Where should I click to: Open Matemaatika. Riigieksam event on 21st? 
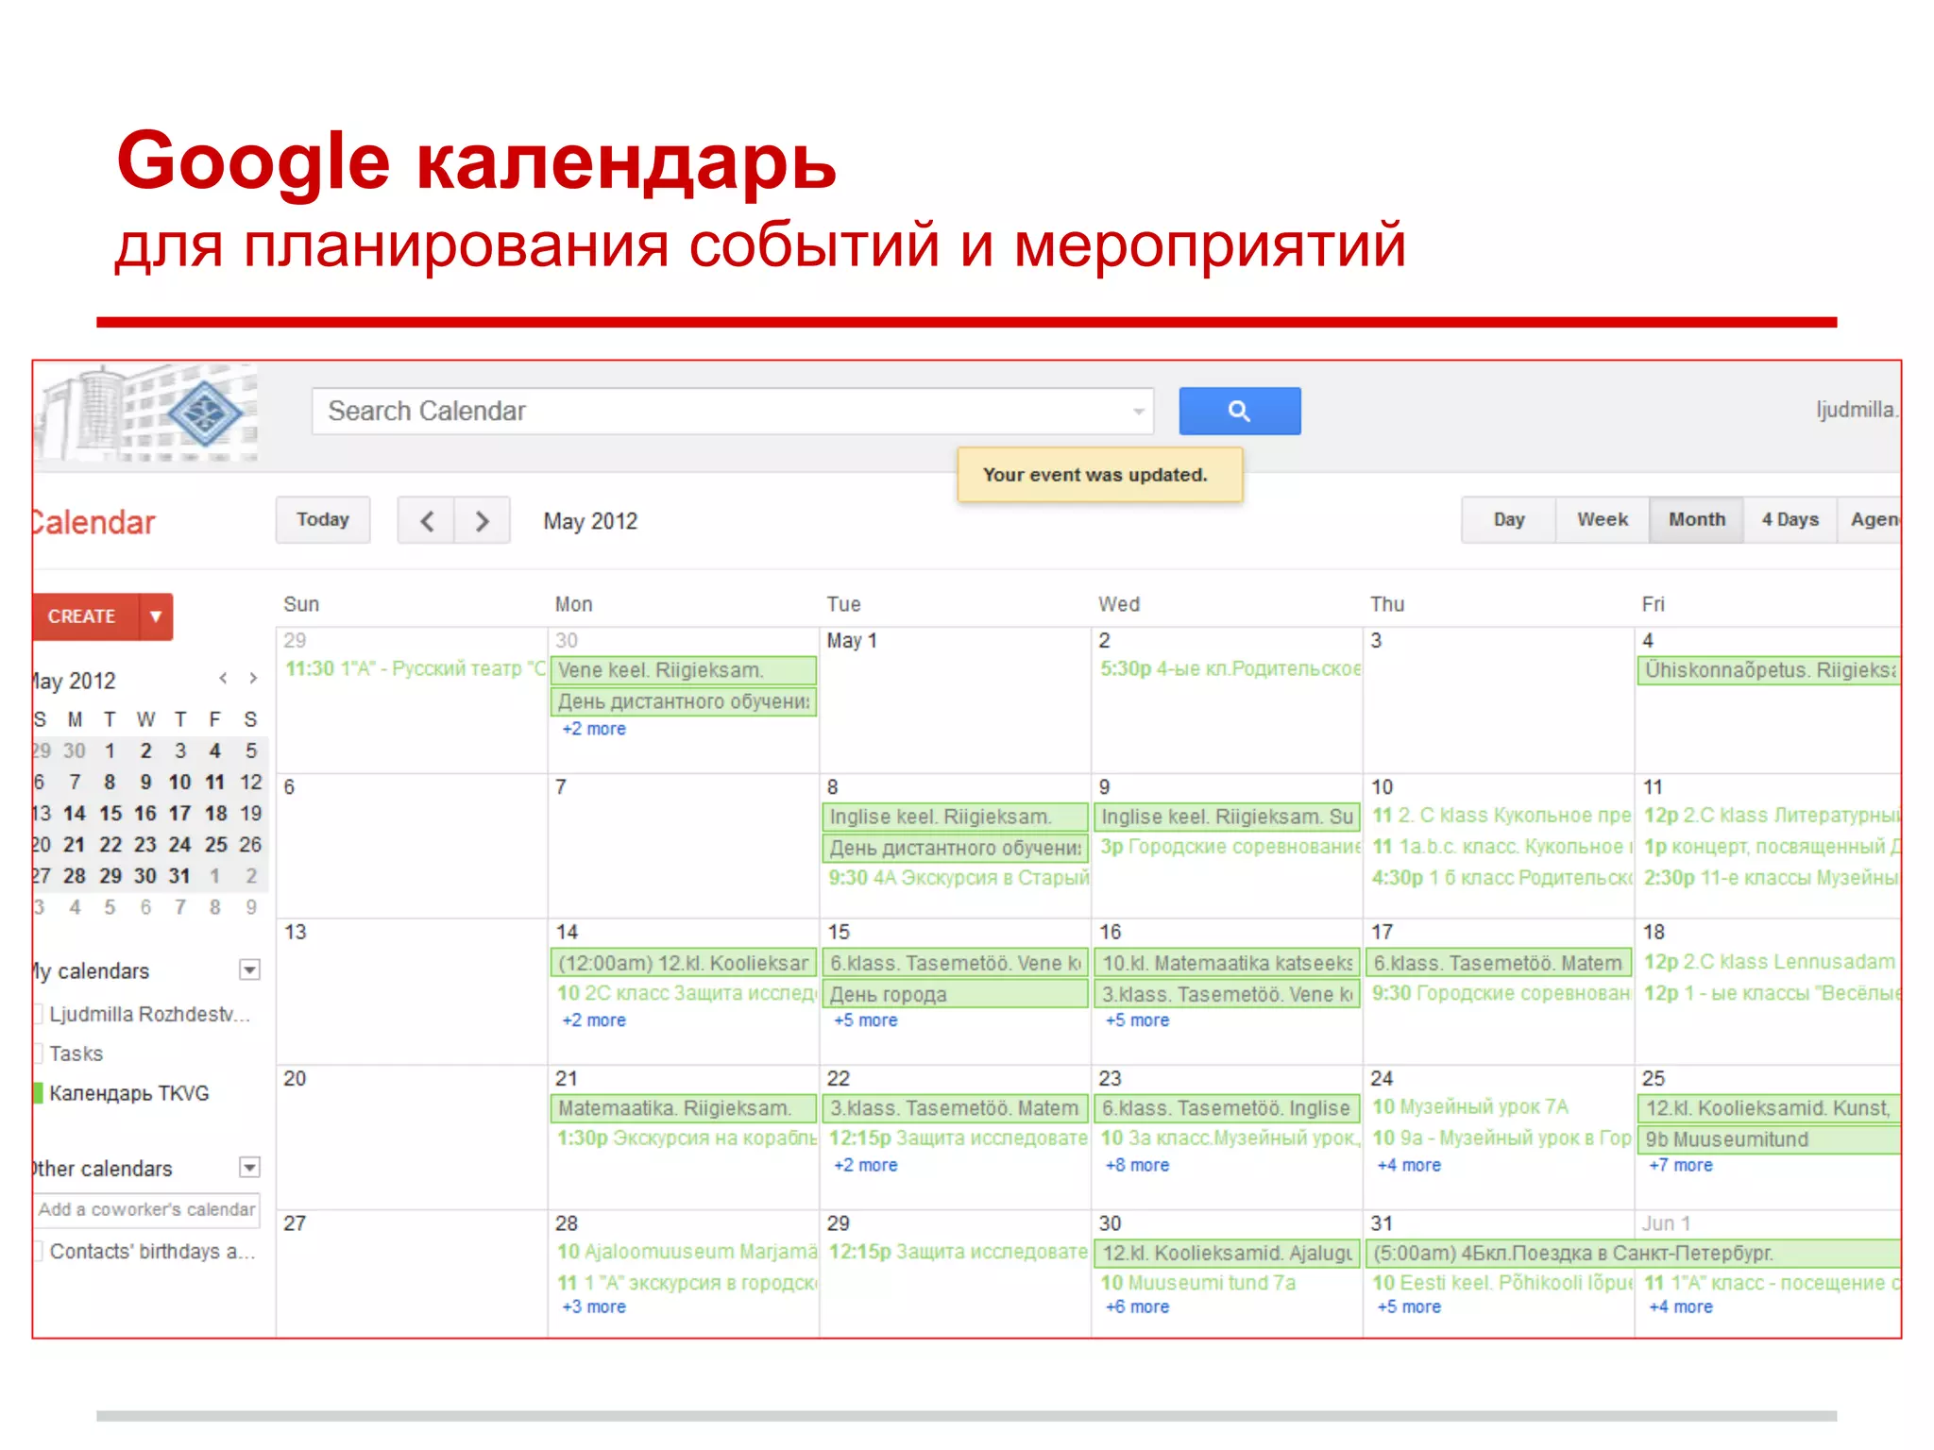pos(684,1108)
